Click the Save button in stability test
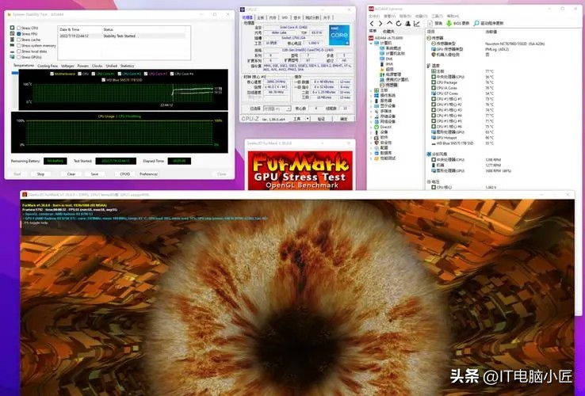585x396 pixels. coord(95,174)
